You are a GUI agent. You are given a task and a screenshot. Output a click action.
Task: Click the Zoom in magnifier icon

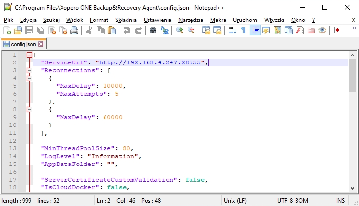180,30
